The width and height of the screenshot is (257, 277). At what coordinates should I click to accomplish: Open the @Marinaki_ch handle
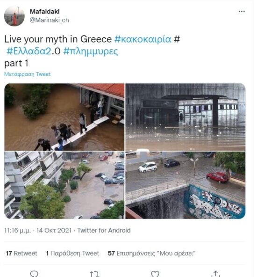click(49, 20)
